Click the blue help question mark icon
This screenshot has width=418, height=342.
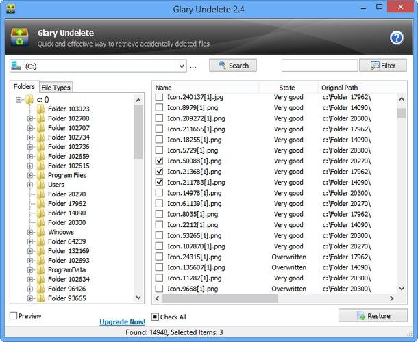396,38
